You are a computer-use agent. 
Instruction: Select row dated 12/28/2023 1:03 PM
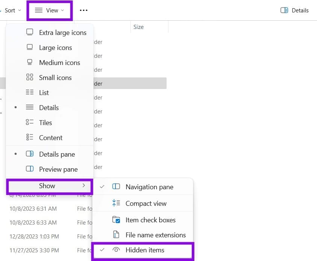(34, 236)
